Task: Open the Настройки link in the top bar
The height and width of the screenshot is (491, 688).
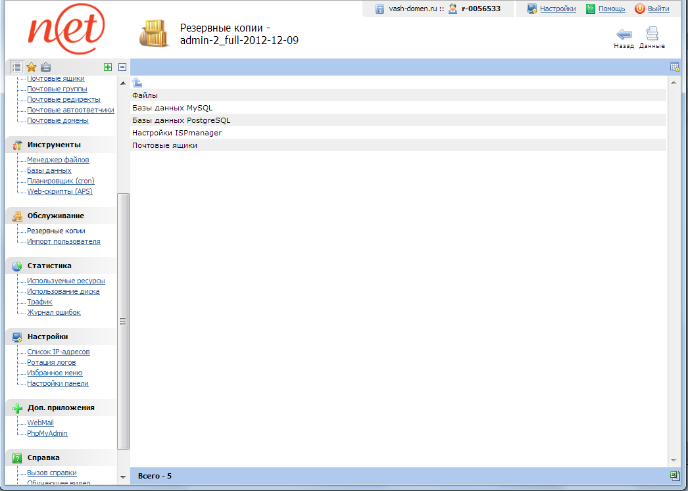Action: [558, 9]
